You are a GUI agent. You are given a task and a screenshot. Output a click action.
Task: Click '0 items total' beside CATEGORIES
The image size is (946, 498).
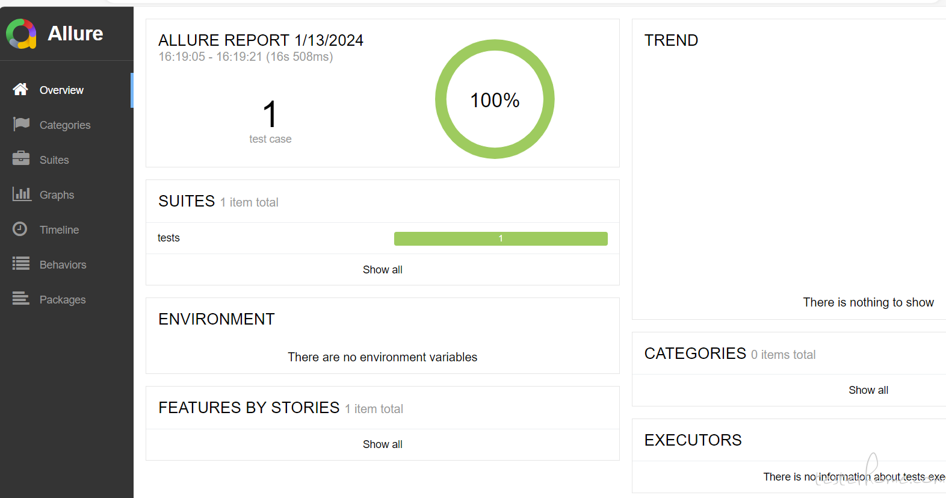pyautogui.click(x=783, y=355)
